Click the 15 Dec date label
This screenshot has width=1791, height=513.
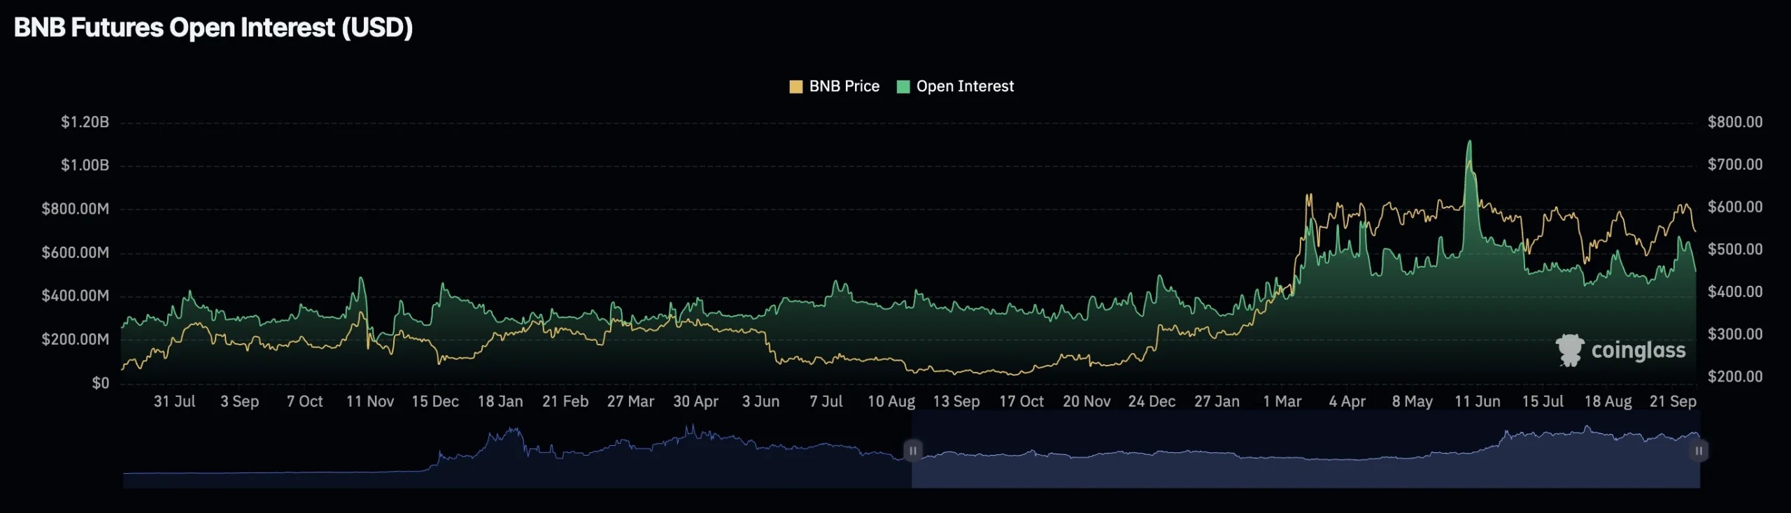point(435,402)
